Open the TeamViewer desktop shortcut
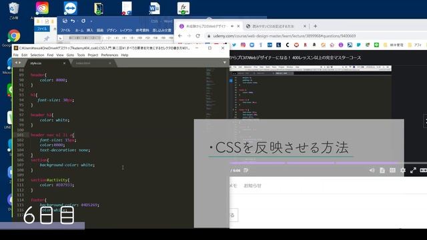Image resolution: width=427 pixels, height=240 pixels. (71, 8)
